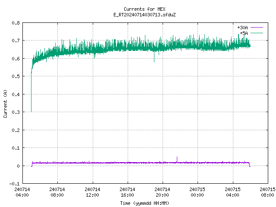Click the green trace start point at 0.3 A
This screenshot has height=207, width=276.
pyautogui.click(x=31, y=112)
